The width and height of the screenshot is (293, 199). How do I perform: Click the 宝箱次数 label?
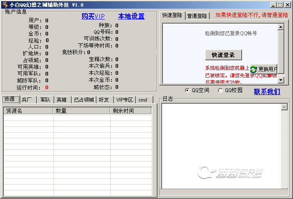[101, 59]
